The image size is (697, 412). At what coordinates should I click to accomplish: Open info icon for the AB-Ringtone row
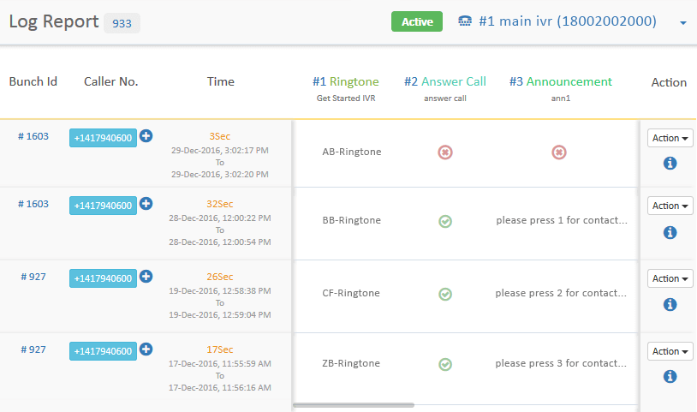point(670,163)
